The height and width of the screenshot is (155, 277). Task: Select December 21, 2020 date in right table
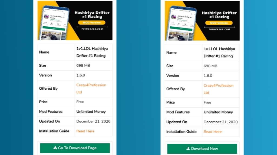220,122
